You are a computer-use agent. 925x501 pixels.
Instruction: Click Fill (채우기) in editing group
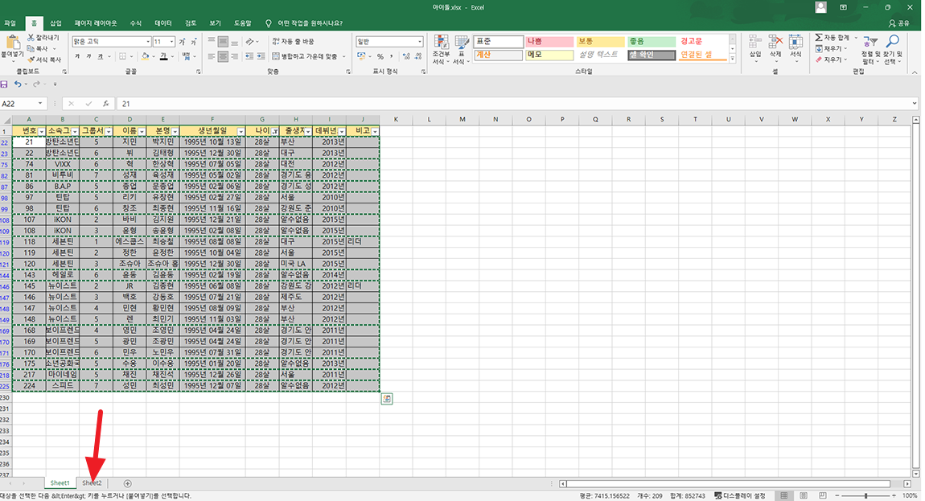tap(831, 48)
